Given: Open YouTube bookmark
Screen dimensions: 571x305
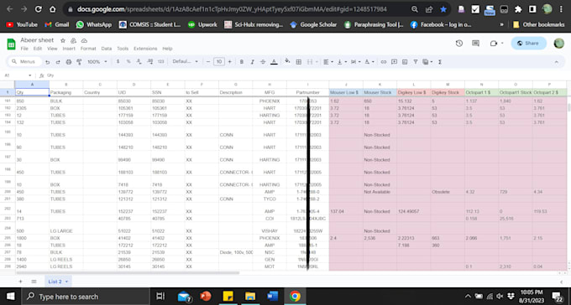Looking at the screenshot, I should point(22,25).
